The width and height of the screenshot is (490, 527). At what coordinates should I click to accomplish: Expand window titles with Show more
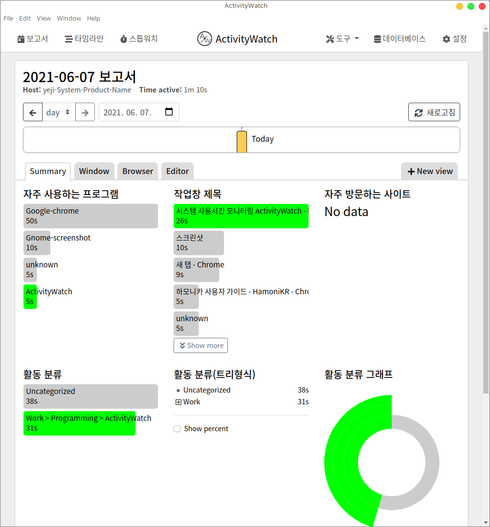[x=200, y=346]
